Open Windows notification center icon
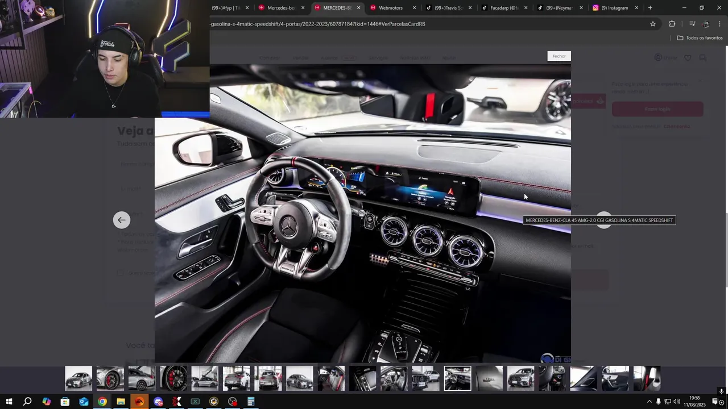The width and height of the screenshot is (728, 409). pyautogui.click(x=715, y=402)
